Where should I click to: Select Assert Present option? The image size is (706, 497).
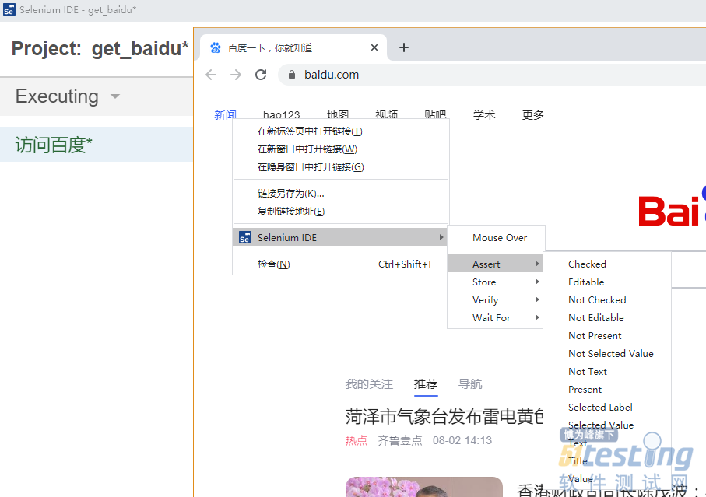coord(607,390)
